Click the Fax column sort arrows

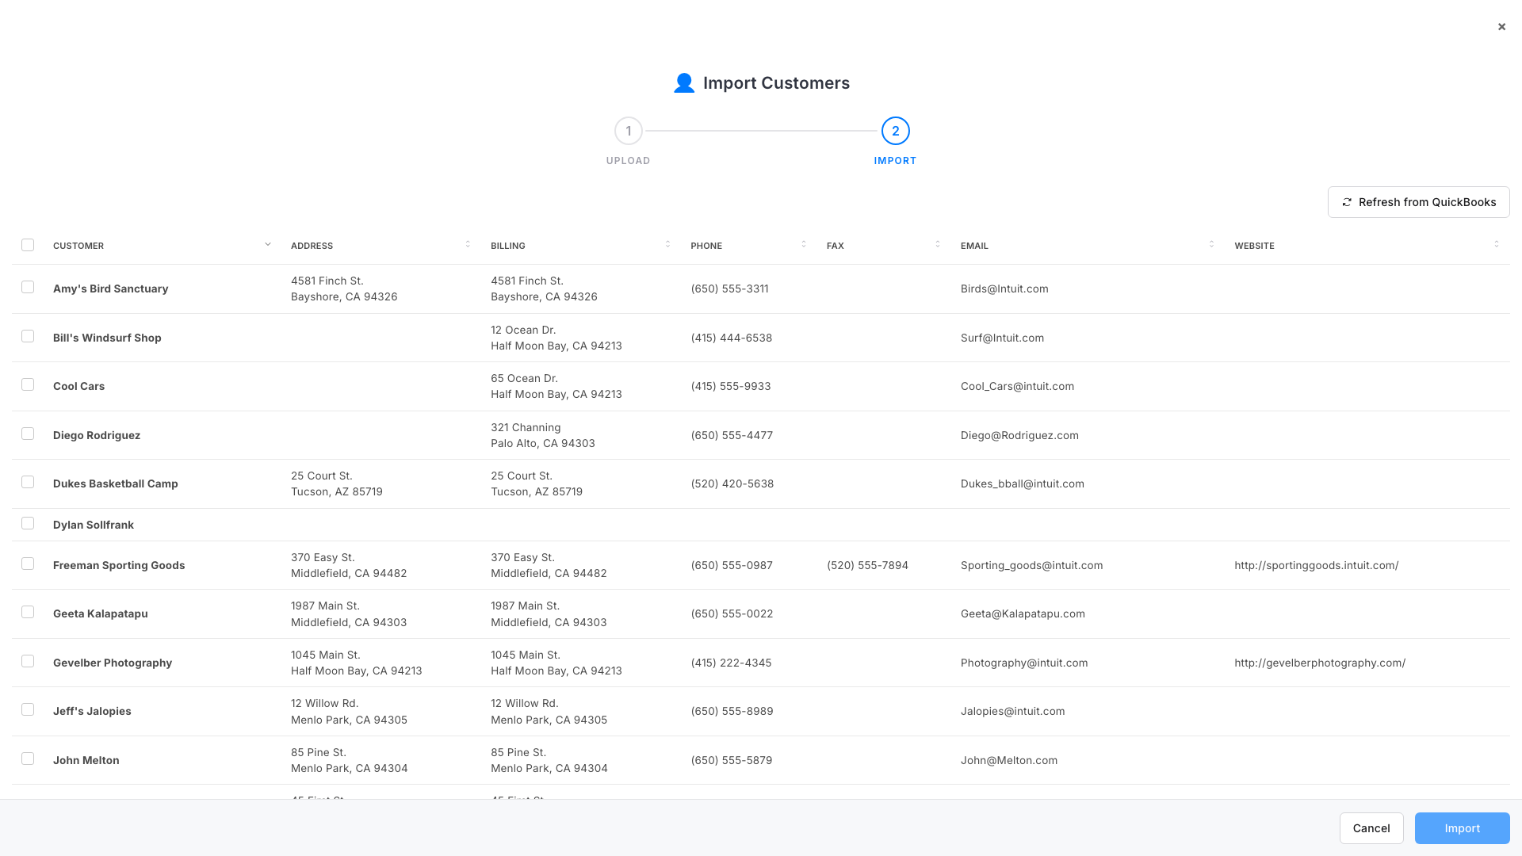(x=938, y=244)
